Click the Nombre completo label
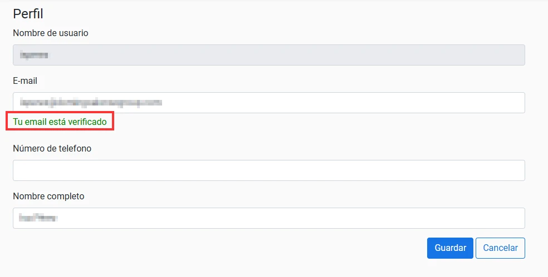Screen dimensions: 548x277 48,196
